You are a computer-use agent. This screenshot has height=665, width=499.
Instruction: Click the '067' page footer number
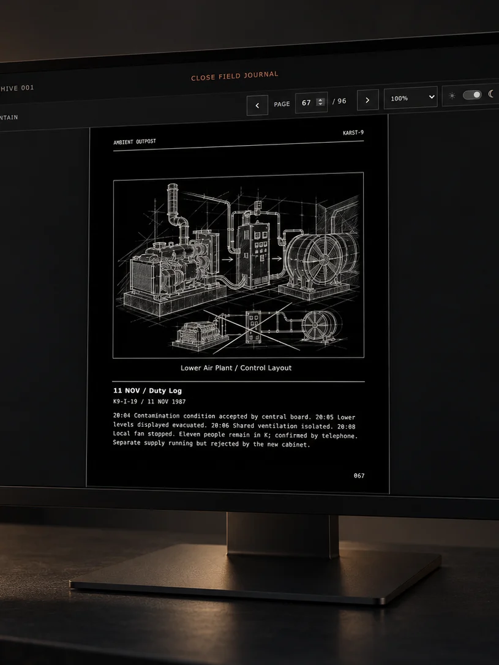(x=359, y=476)
